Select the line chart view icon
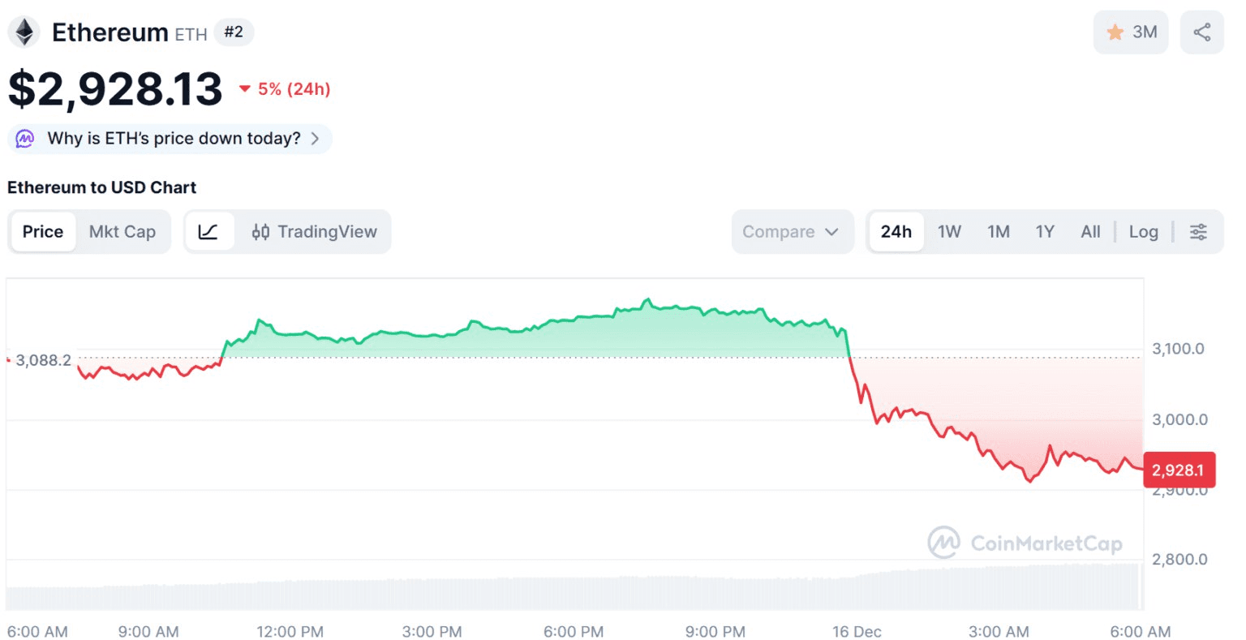The width and height of the screenshot is (1246, 640). [x=208, y=232]
